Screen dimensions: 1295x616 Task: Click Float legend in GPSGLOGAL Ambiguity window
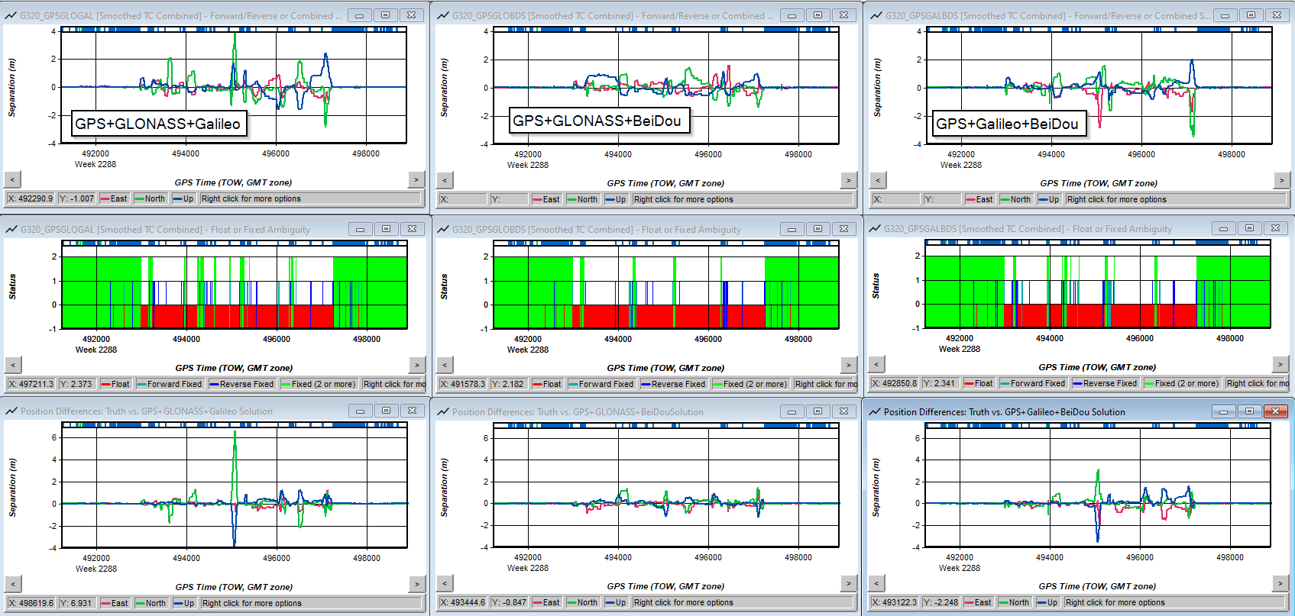pos(116,385)
